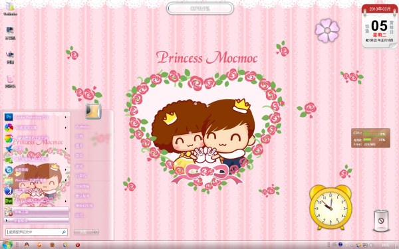The image size is (399, 249).
Task: Click the Shut down button
Action: [84, 232]
